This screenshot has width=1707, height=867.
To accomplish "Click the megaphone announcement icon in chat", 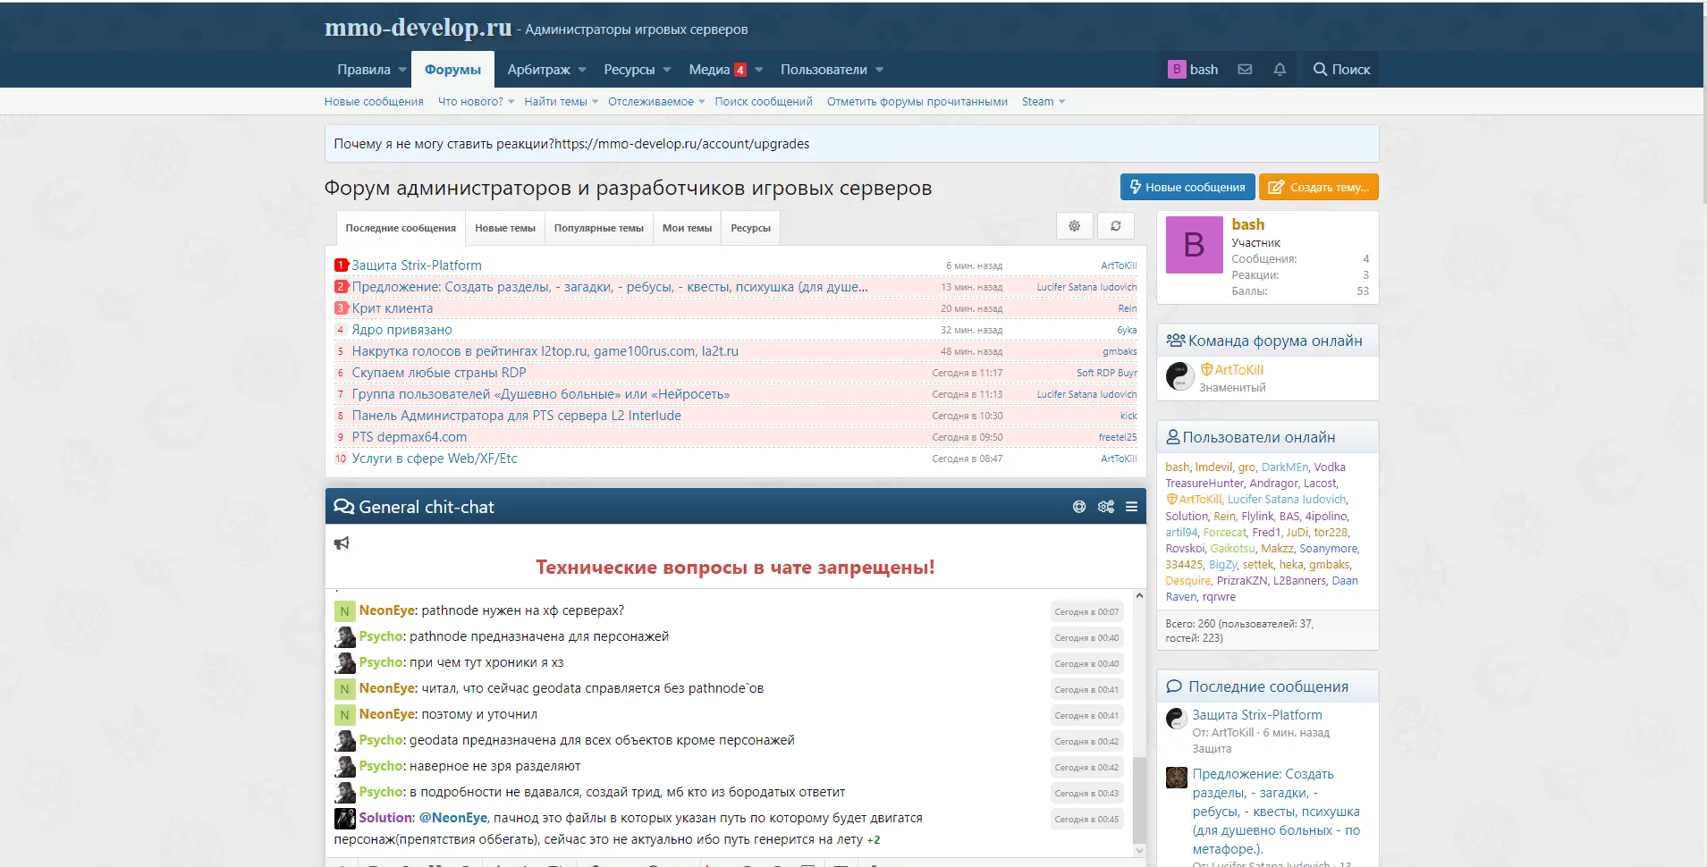I will pos(342,543).
